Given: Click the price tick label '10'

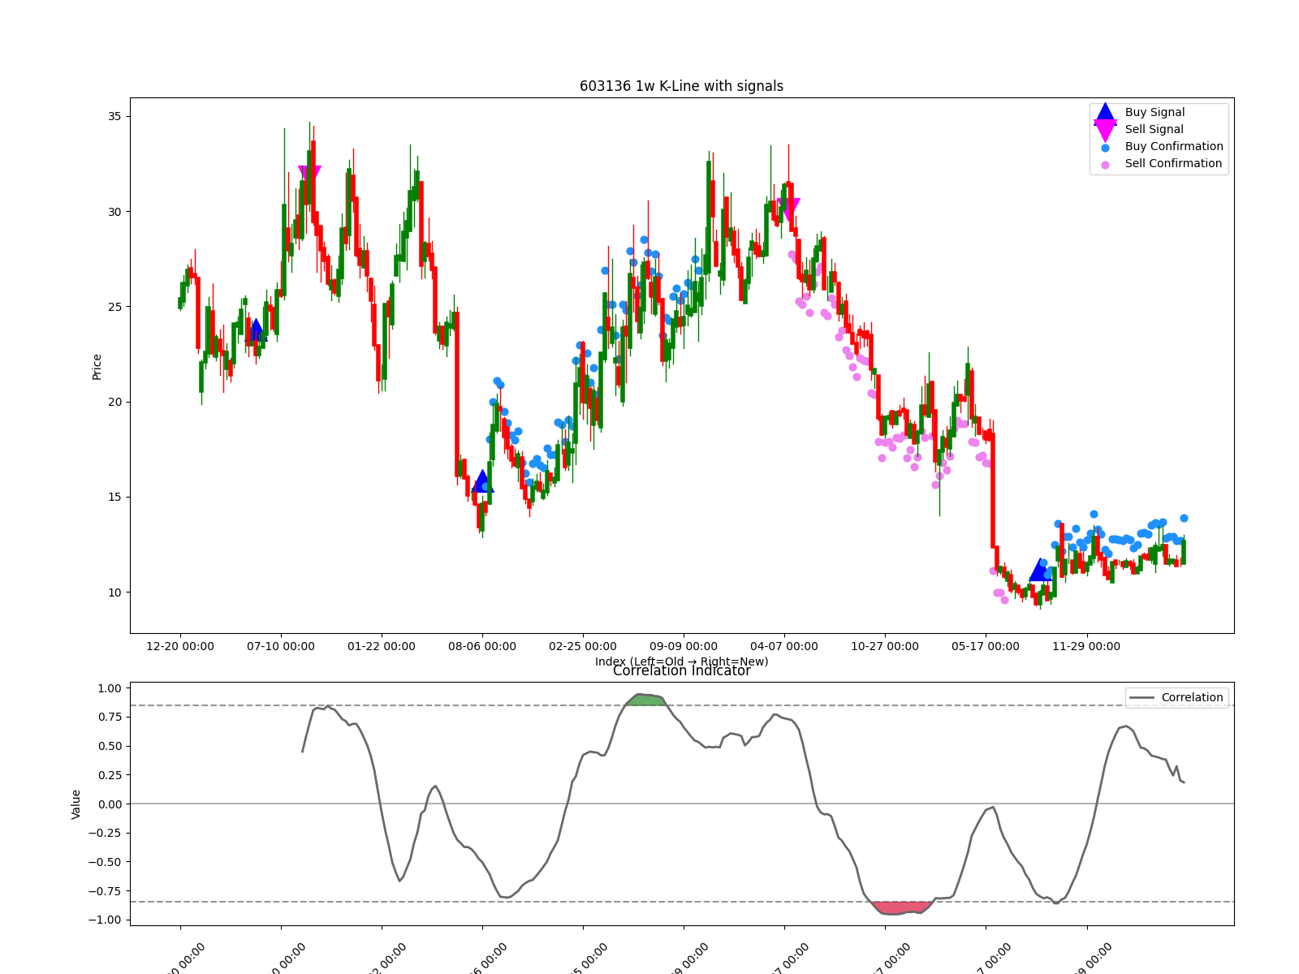Looking at the screenshot, I should pos(114,593).
